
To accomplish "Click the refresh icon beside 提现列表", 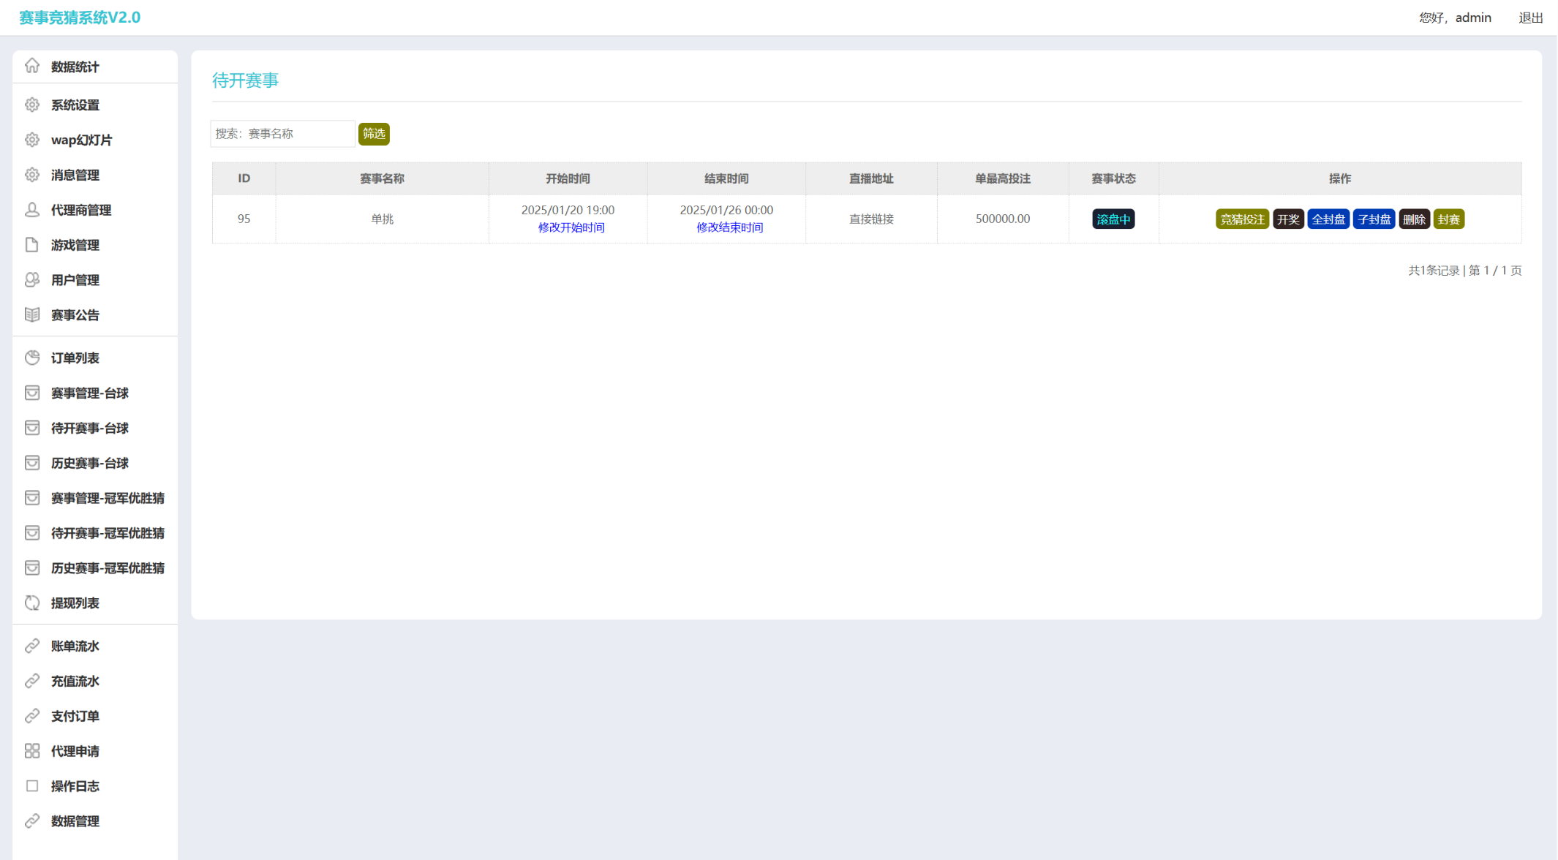I will tap(32, 603).
